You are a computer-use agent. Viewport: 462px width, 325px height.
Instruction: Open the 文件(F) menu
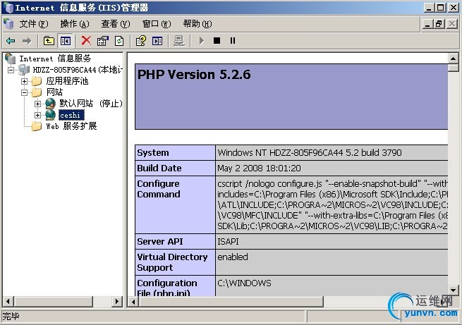(34, 24)
